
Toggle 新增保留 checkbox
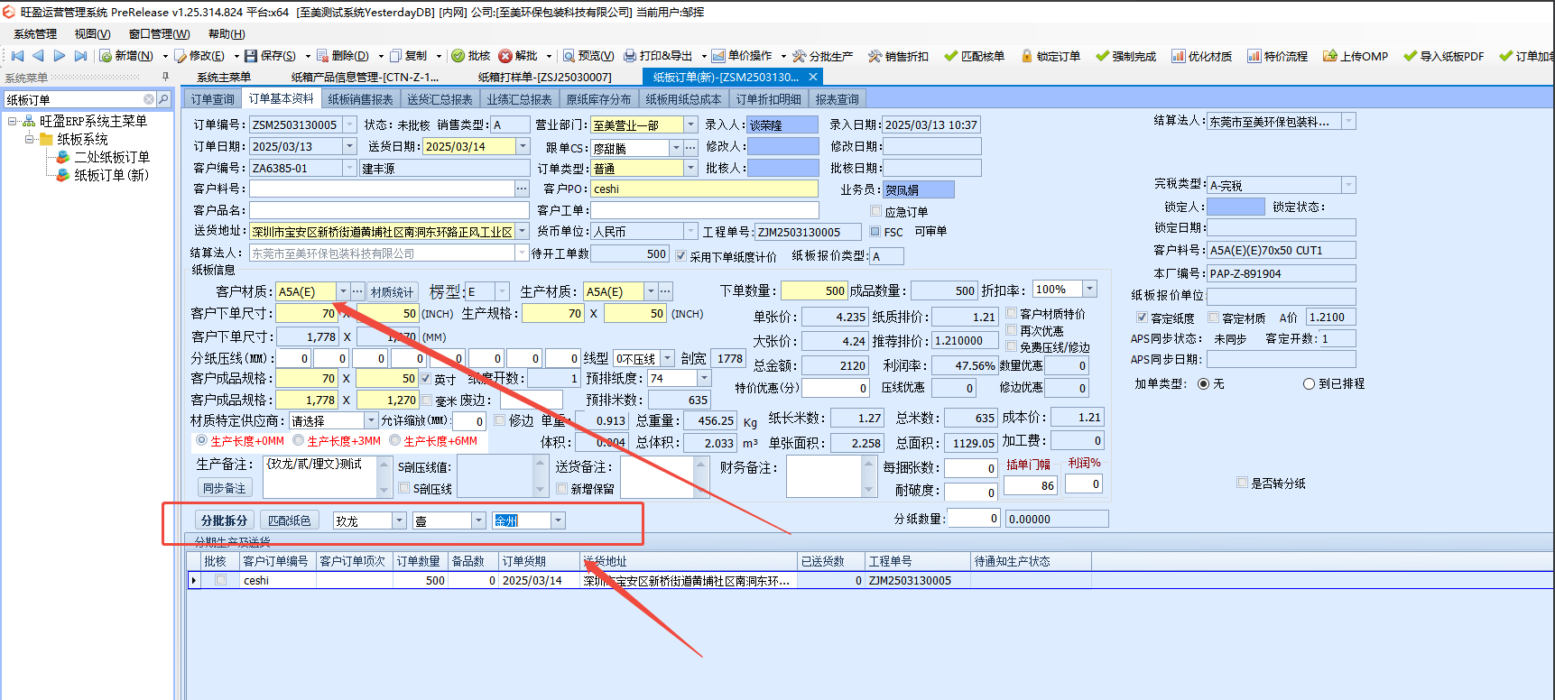(562, 488)
